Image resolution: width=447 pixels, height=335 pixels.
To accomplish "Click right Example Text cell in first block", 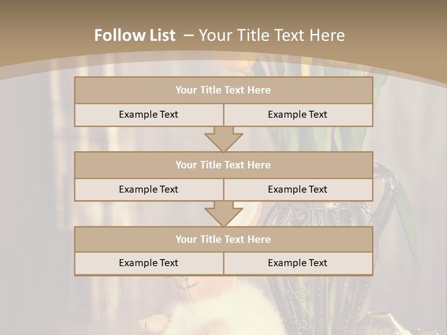I will coord(298,114).
